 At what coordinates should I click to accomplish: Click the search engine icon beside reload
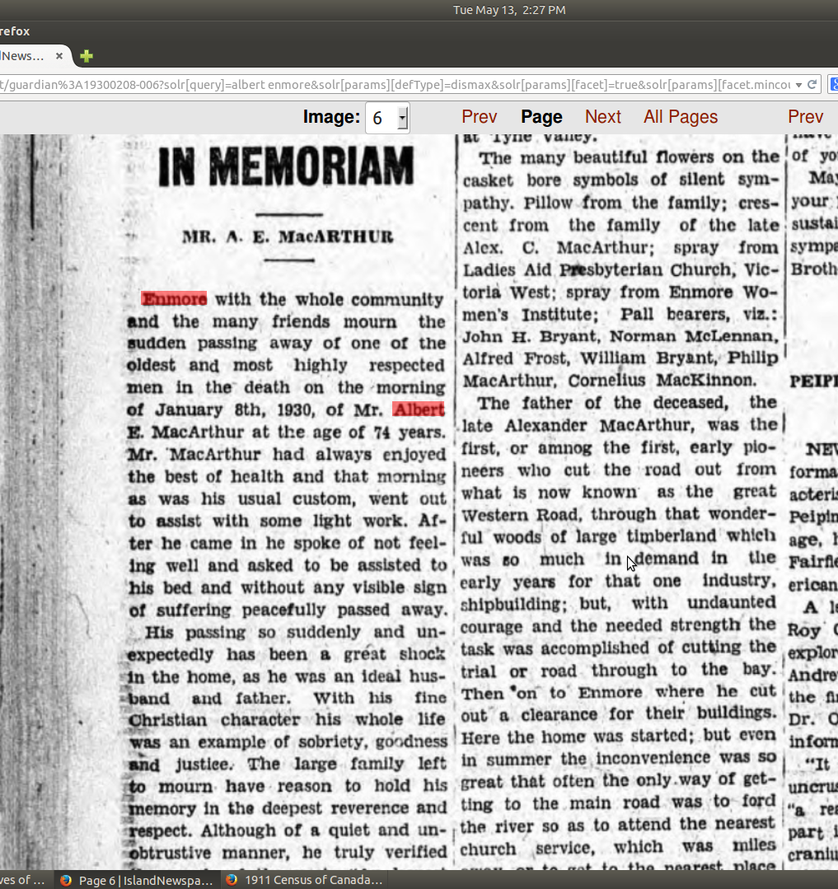(x=833, y=84)
